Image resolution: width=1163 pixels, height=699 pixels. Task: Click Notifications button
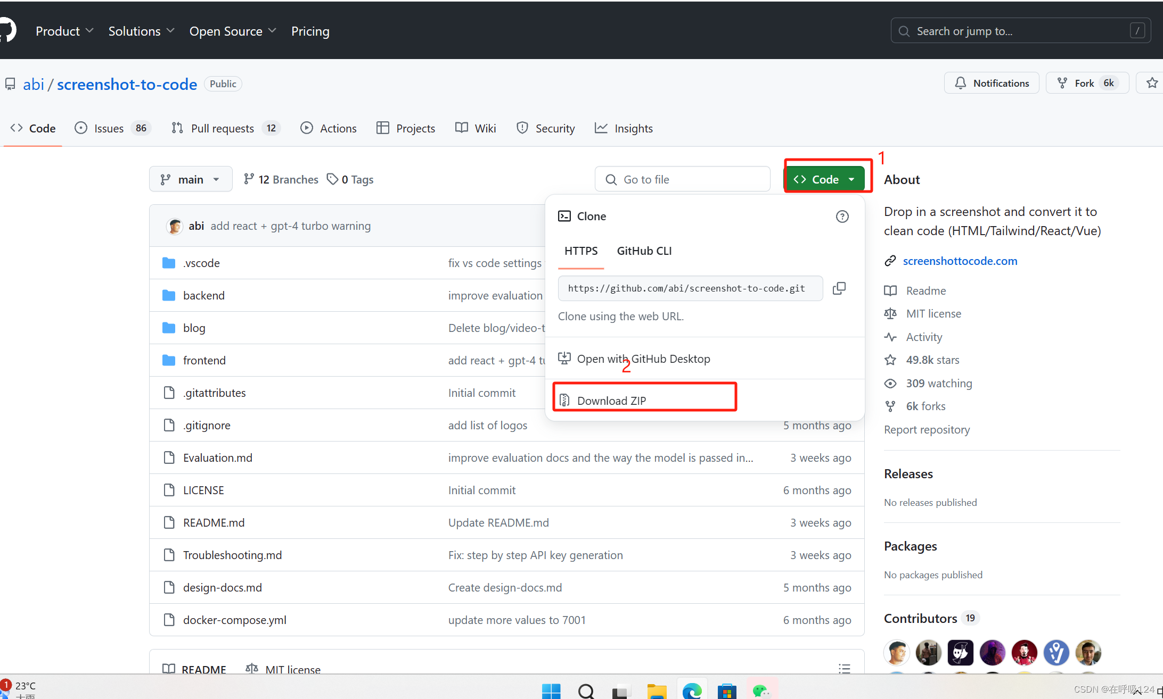[992, 83]
